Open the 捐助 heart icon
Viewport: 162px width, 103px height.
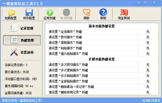click(x=87, y=12)
